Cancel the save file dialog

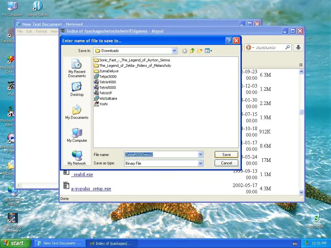coord(226,163)
